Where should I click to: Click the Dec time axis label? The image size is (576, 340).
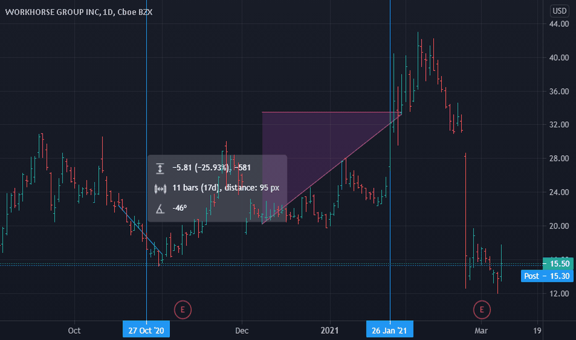(242, 331)
